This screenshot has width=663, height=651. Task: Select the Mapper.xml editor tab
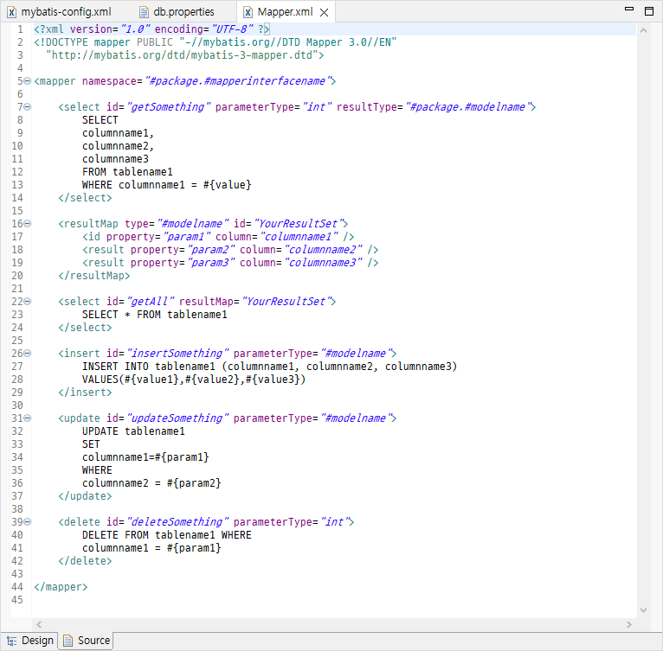285,12
